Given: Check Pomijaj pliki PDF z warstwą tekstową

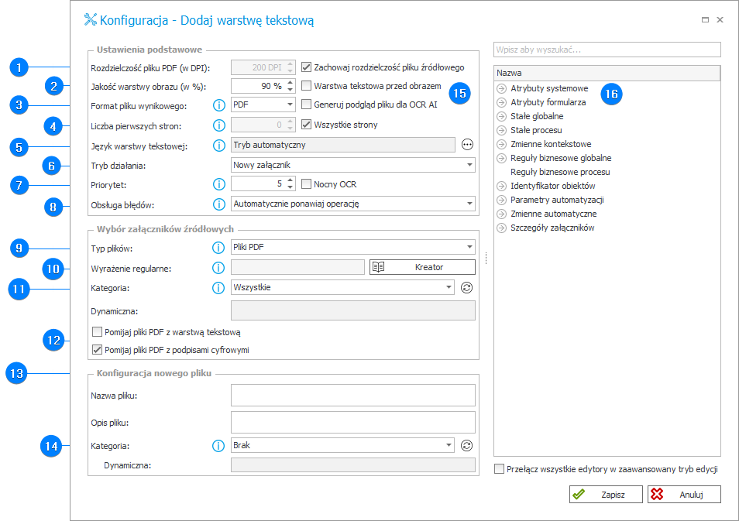Looking at the screenshot, I should pyautogui.click(x=97, y=332).
